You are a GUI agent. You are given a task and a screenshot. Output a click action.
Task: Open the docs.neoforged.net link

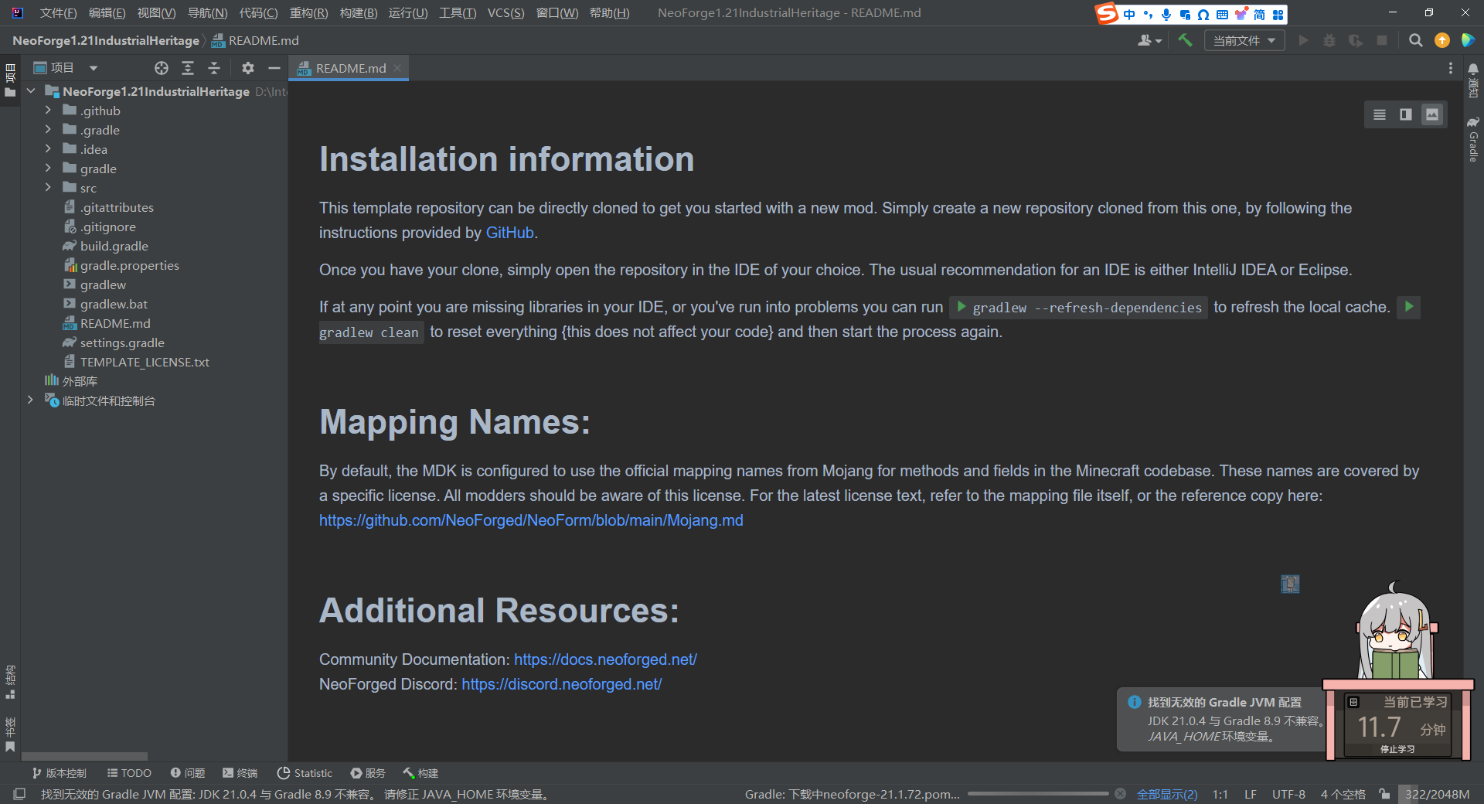click(605, 659)
